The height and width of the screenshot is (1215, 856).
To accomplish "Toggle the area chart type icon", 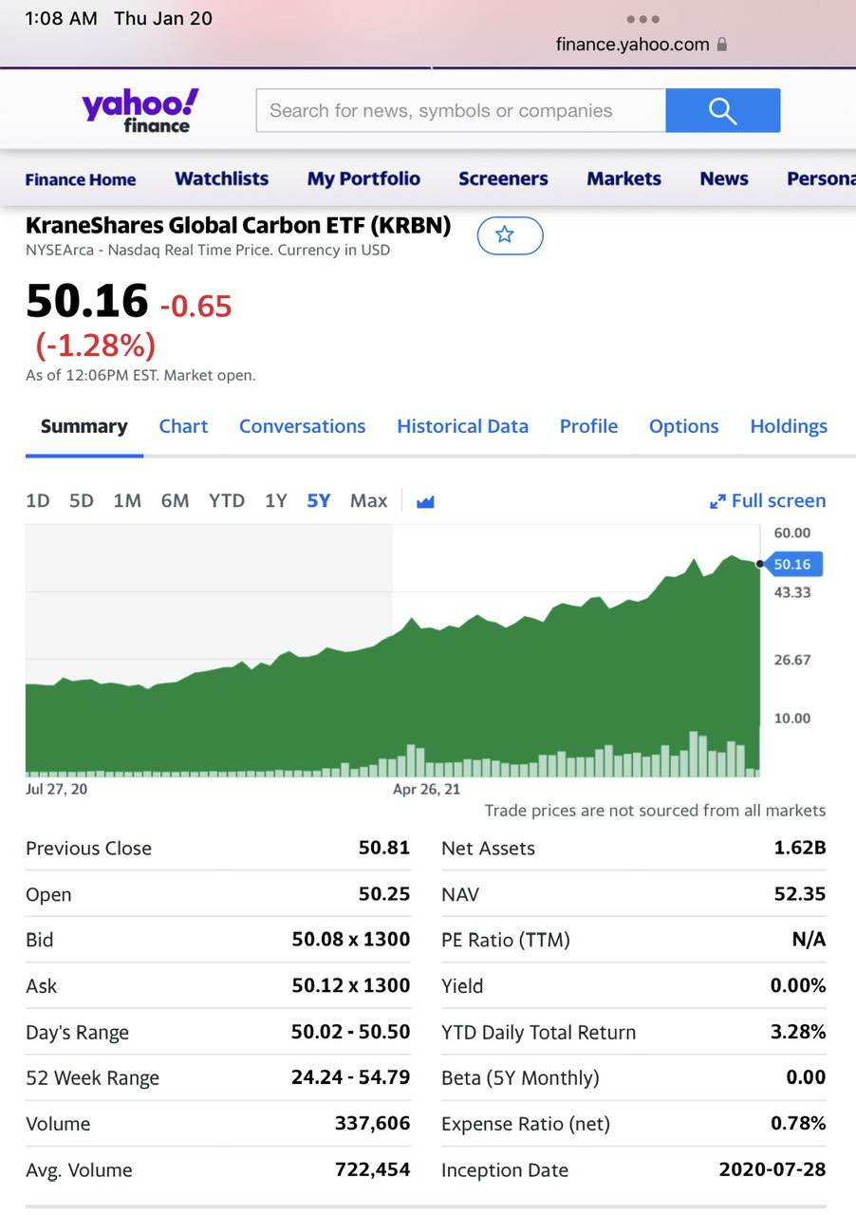I will point(425,501).
